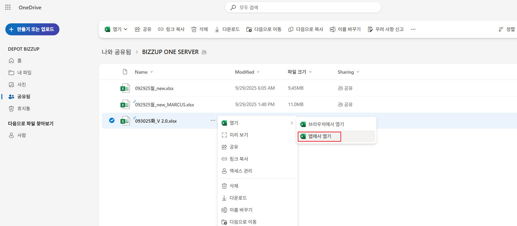Click 공유 status of 092925월_new_MARCUS.xlsx
Screen dimensions: 517x226
(x=345, y=105)
